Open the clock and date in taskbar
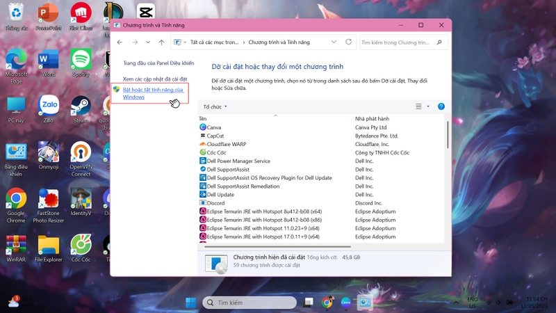556x313 pixels. point(534,303)
